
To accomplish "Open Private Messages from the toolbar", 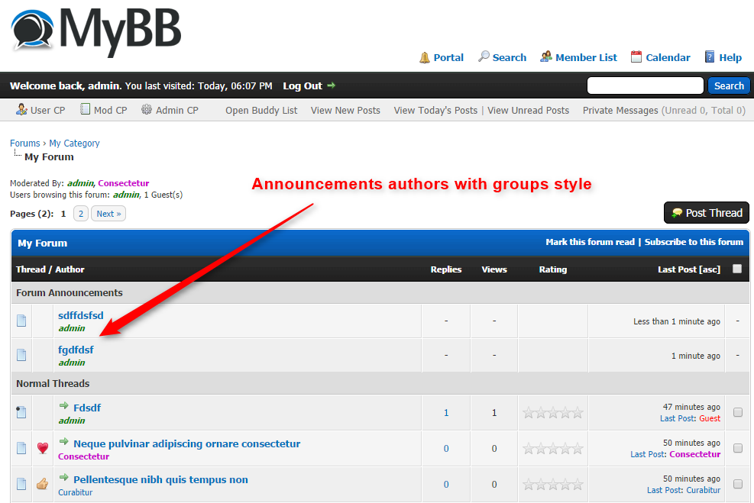I will [620, 110].
